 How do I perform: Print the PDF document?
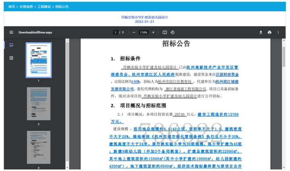tap(269, 32)
